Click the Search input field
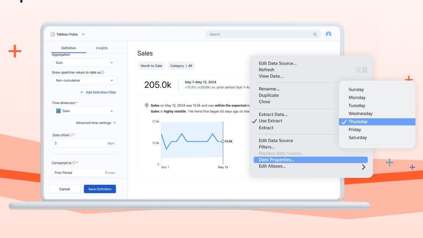This screenshot has height=238, width=423. pyautogui.click(x=263, y=34)
